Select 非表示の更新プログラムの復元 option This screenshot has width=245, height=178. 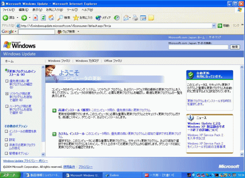point(22,146)
